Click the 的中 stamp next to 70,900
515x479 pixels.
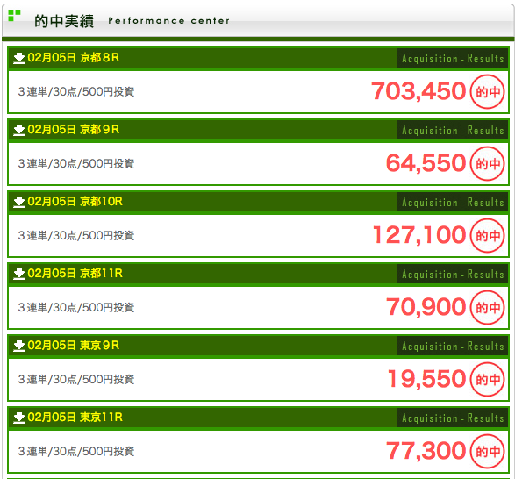[488, 308]
